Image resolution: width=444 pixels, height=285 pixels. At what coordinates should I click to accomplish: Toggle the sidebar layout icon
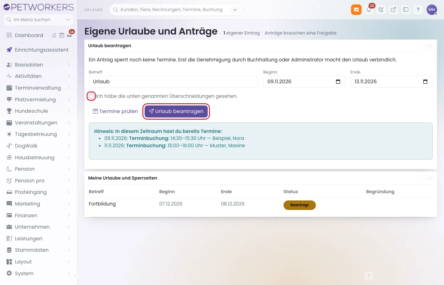point(406,9)
